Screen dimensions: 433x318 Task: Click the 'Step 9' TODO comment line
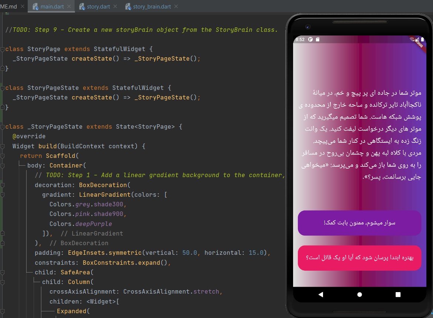pos(141,30)
